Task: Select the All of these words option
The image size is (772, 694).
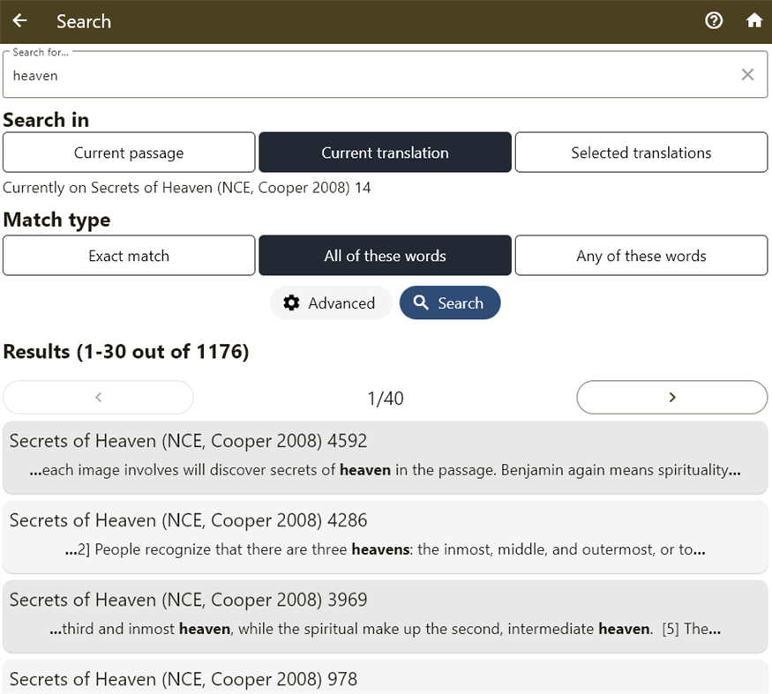Action: [385, 256]
